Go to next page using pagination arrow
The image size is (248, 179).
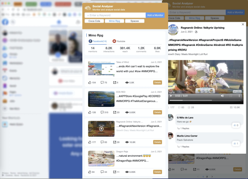212,177
